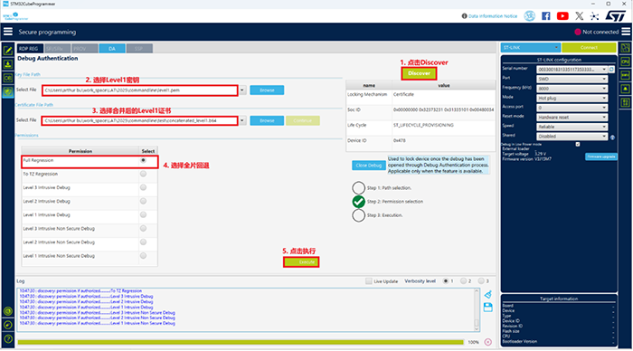The height and width of the screenshot is (351, 633).
Task: Switch to the DA tab
Action: [112, 49]
